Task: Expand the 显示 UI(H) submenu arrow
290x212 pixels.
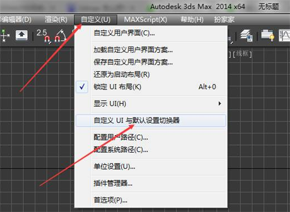Action: [x=220, y=103]
